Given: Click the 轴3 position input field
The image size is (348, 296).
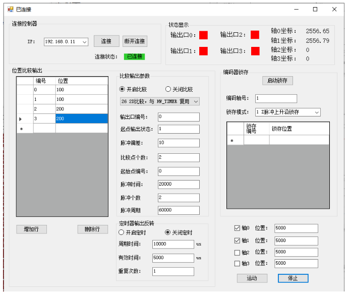Looking at the screenshot, I should tap(296, 264).
